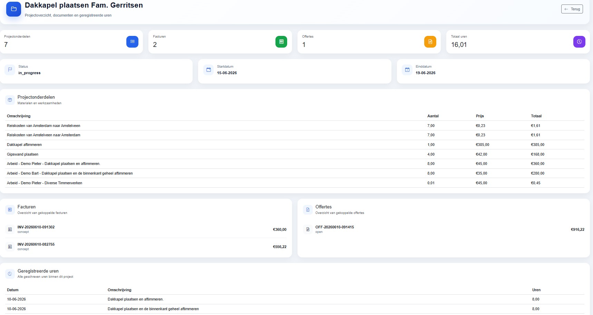
Task: Click the €556,22 invoice amount
Action: pos(280,247)
